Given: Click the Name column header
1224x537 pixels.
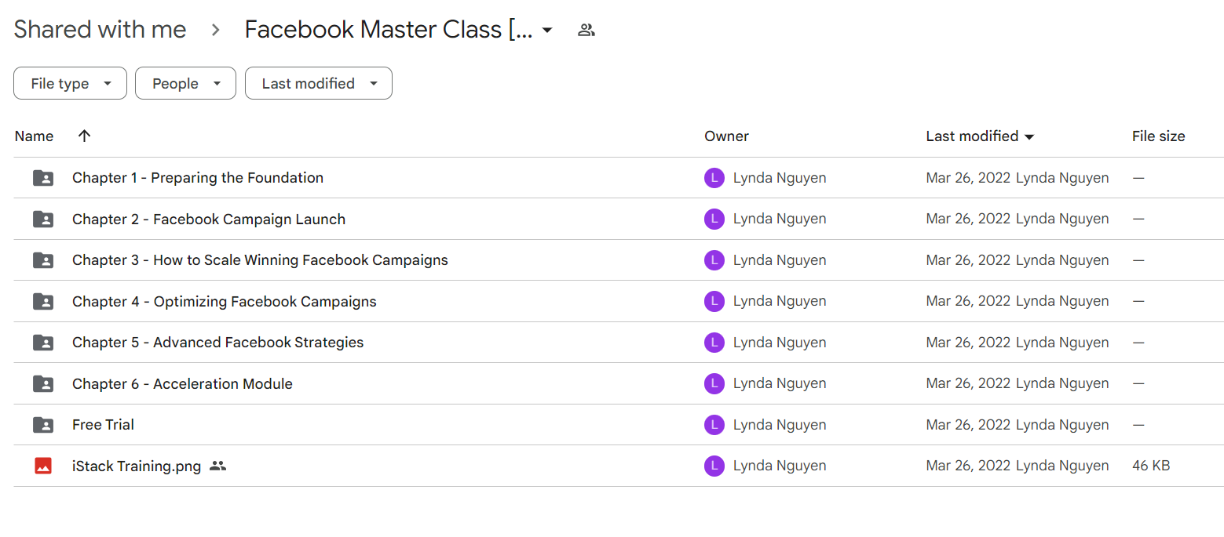Looking at the screenshot, I should click(34, 136).
